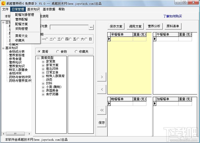The image size is (200, 143).
Task: Expand the 日常主食 tree node
Action: click(43, 73)
